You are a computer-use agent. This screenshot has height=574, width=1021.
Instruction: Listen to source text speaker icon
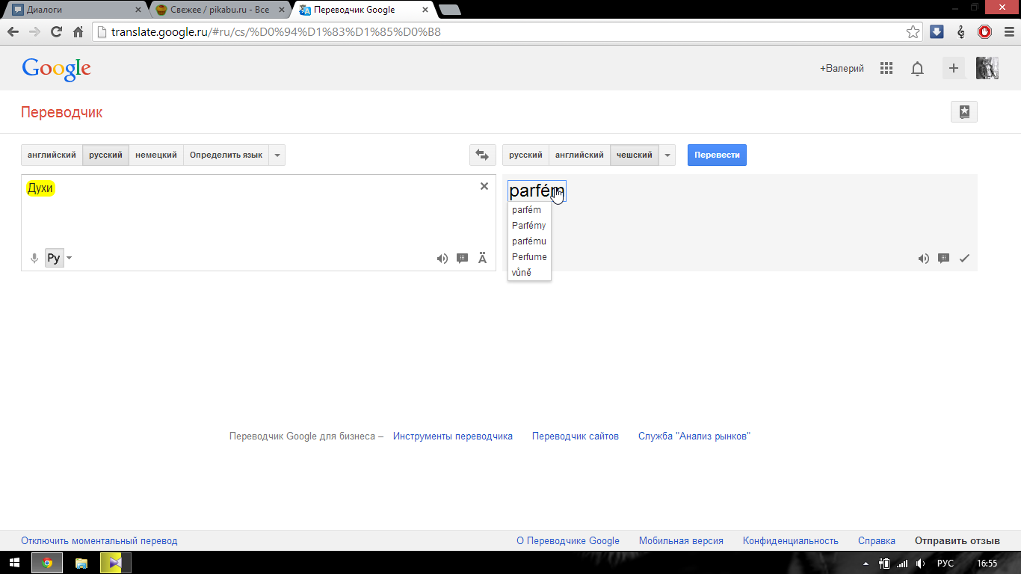[442, 259]
